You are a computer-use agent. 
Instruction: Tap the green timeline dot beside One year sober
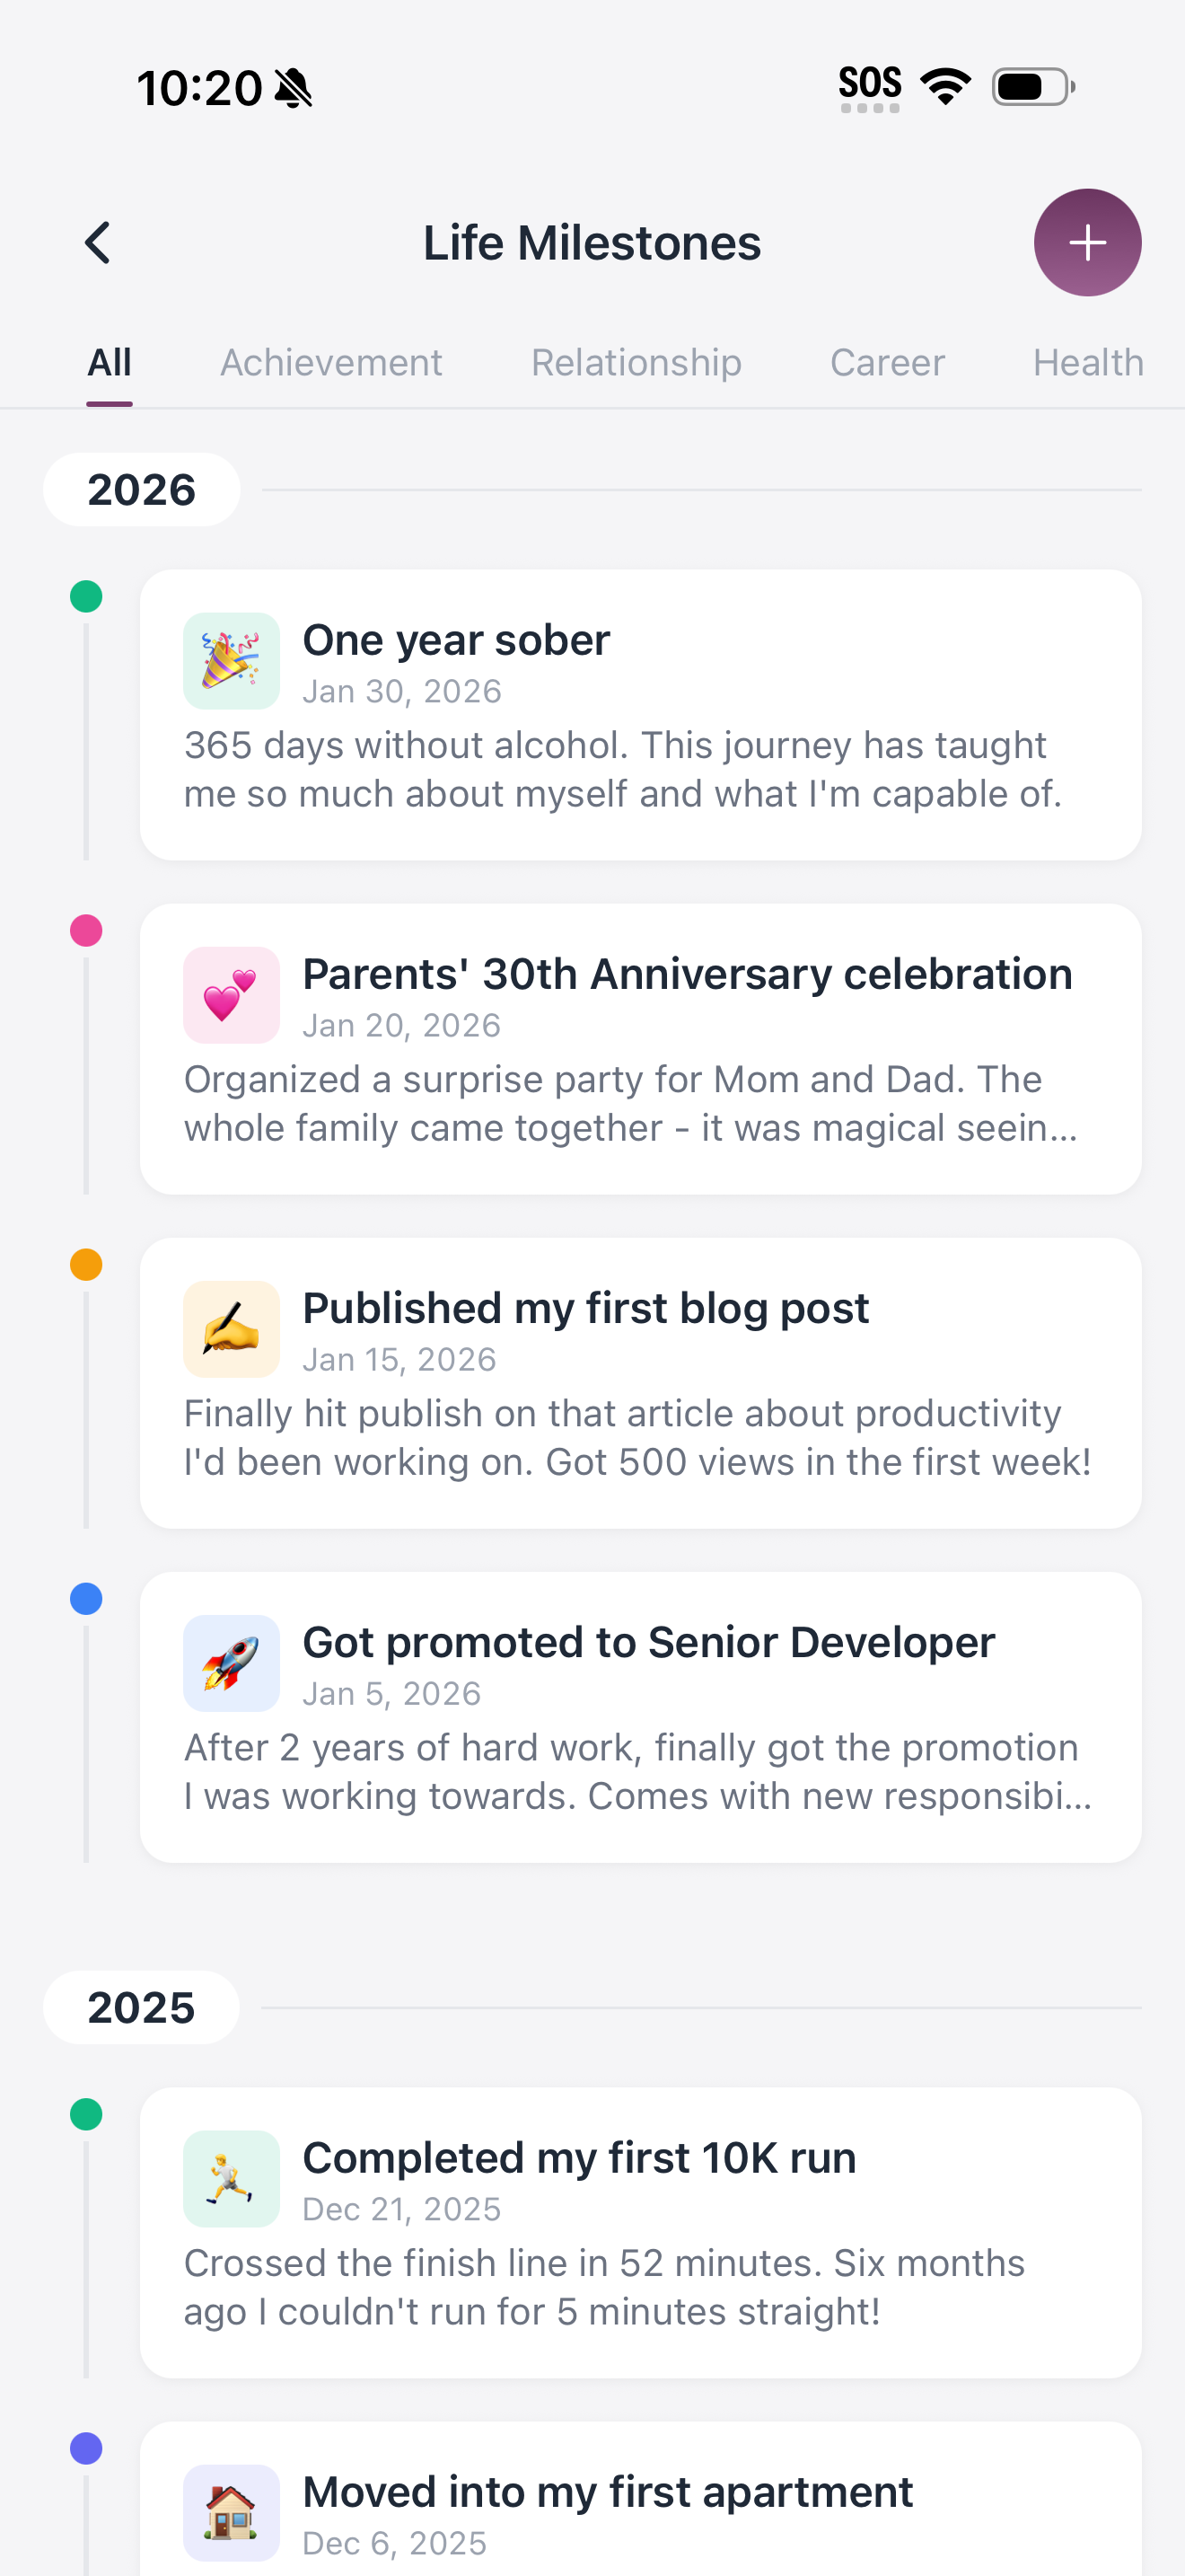tap(86, 598)
